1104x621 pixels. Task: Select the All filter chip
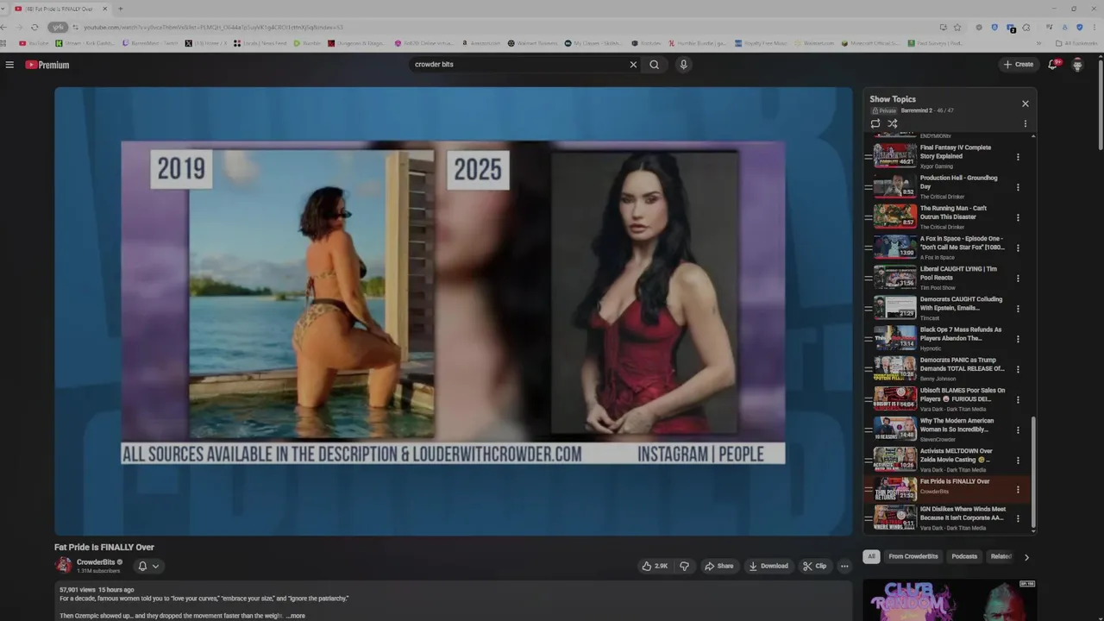click(x=871, y=556)
